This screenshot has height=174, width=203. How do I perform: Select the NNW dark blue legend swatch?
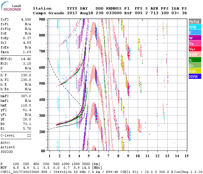click(x=195, y=77)
